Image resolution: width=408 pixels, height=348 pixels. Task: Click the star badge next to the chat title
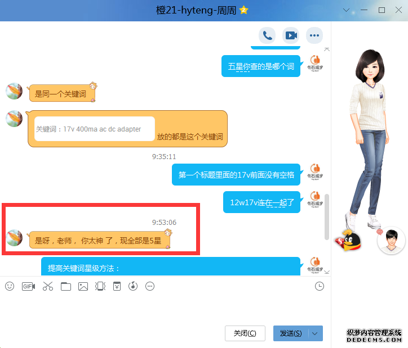(244, 10)
